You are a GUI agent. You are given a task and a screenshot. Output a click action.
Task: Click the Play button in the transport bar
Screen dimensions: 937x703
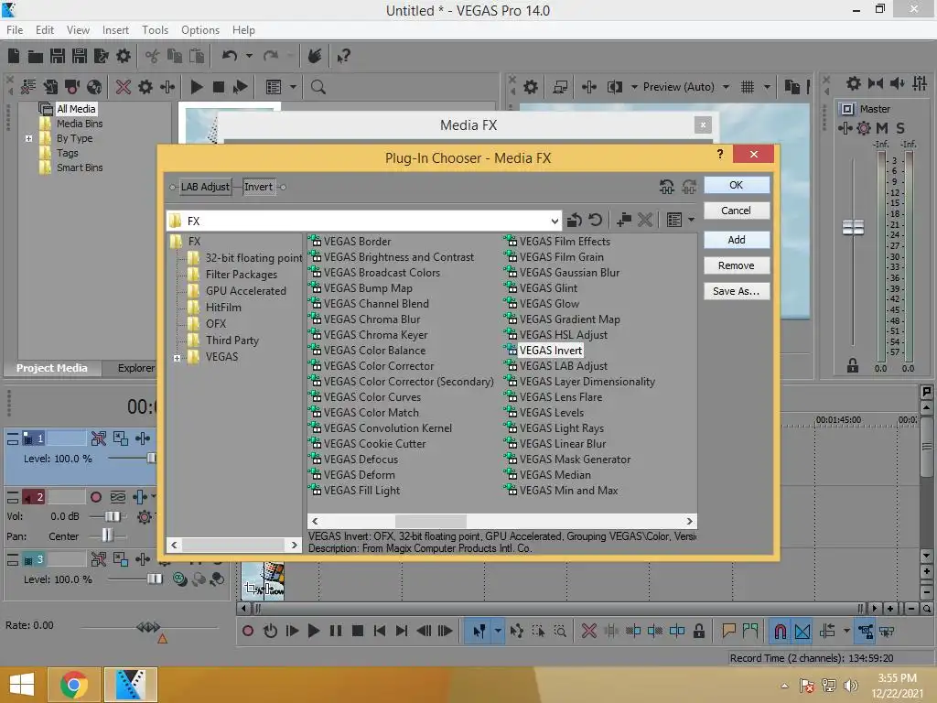point(313,631)
